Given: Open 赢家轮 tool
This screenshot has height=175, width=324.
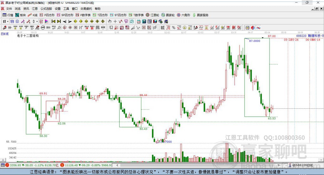Looking at the screenshot, I should [168, 15].
